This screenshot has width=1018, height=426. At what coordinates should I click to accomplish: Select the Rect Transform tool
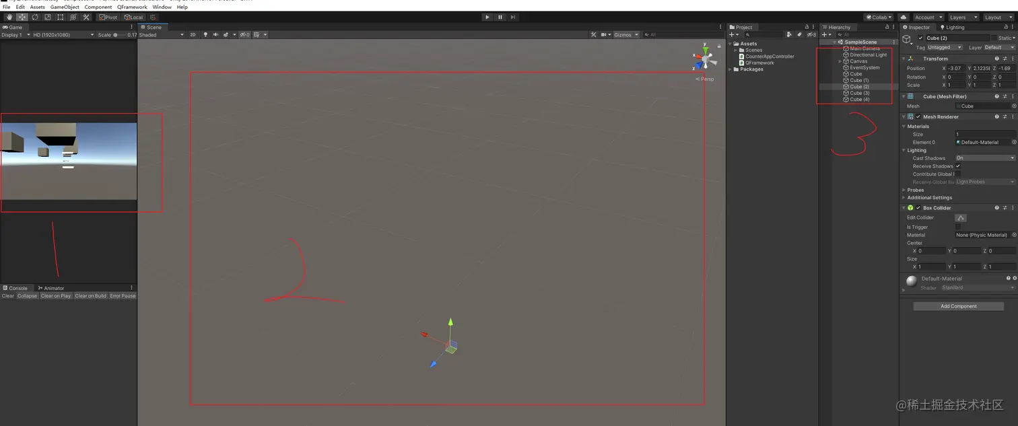tap(59, 17)
